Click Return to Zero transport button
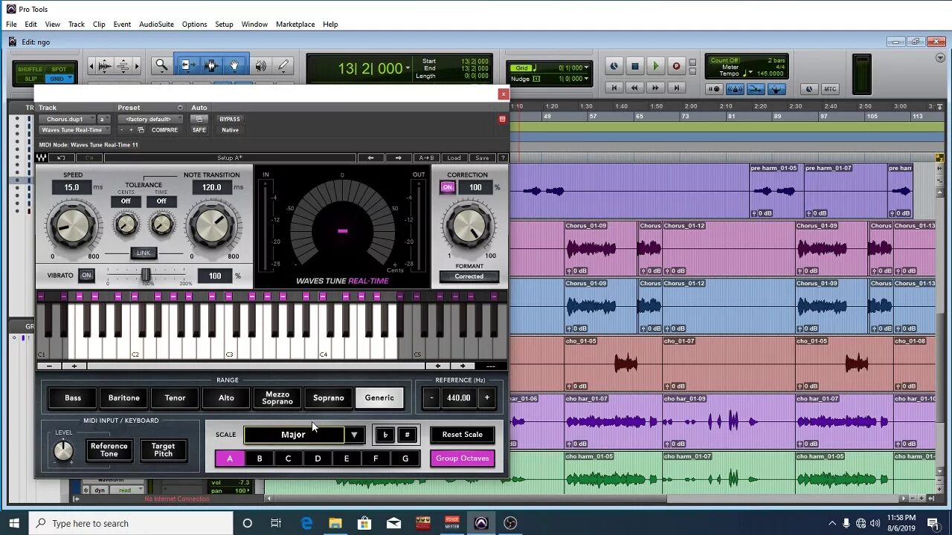 pyautogui.click(x=614, y=88)
